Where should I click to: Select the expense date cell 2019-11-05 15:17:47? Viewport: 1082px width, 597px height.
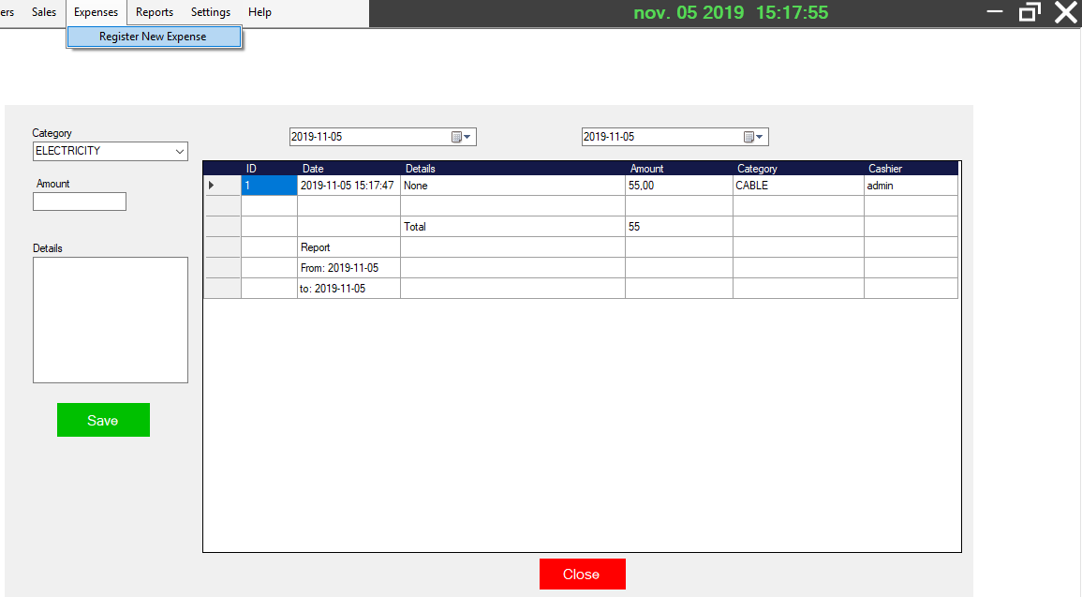click(x=348, y=185)
